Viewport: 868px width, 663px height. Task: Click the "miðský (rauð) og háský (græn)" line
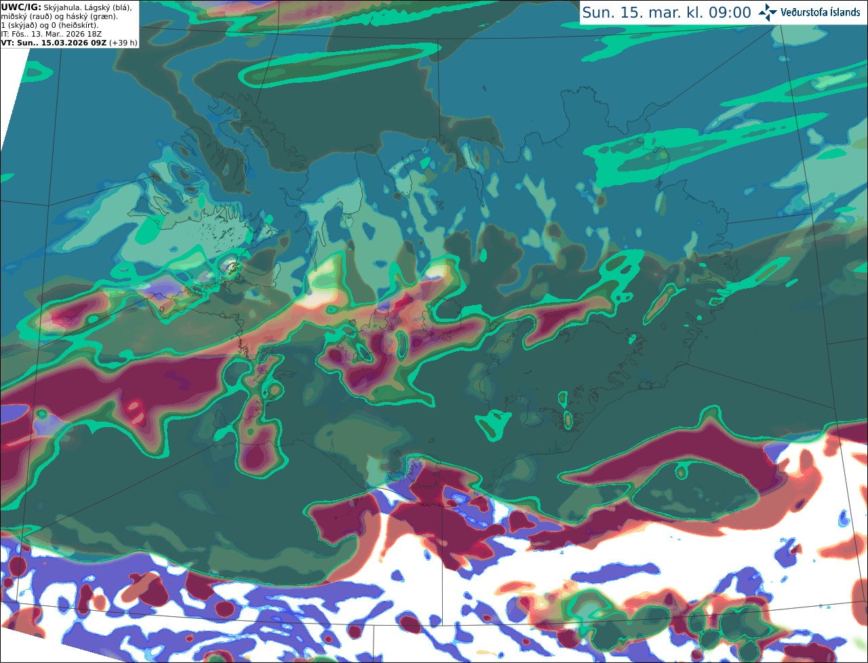(59, 16)
